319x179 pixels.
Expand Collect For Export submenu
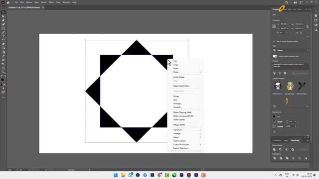pos(200,145)
